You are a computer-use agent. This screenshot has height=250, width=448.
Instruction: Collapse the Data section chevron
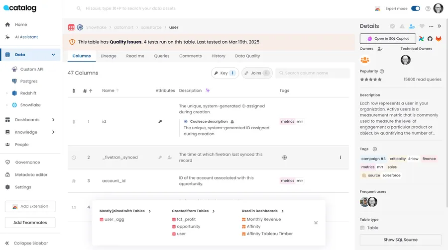click(53, 55)
